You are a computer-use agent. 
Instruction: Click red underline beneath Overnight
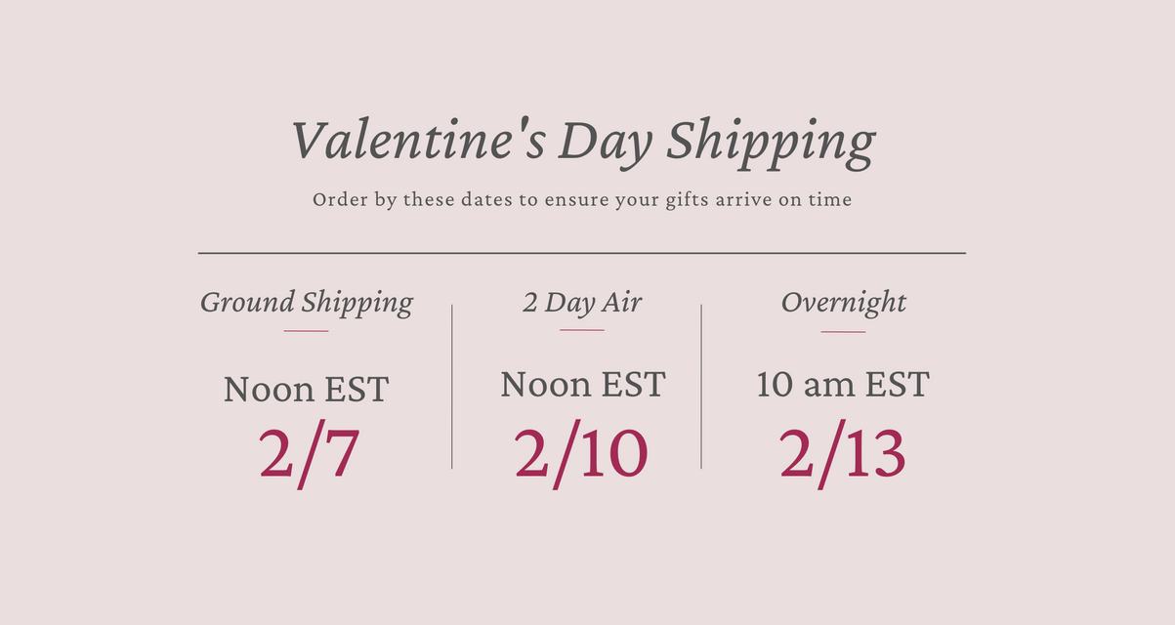[843, 332]
